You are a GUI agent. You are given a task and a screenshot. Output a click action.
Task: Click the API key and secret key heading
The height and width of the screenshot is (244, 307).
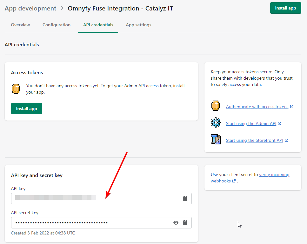pyautogui.click(x=37, y=175)
